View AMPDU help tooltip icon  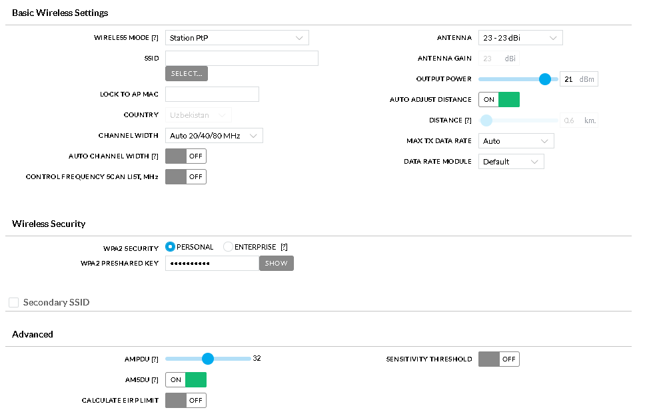pos(155,359)
